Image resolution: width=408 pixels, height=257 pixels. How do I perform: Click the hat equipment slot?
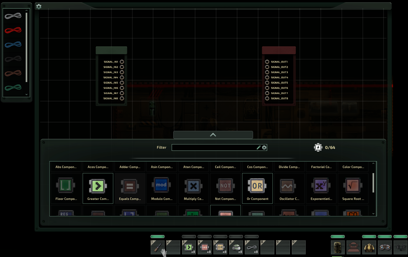click(354, 247)
